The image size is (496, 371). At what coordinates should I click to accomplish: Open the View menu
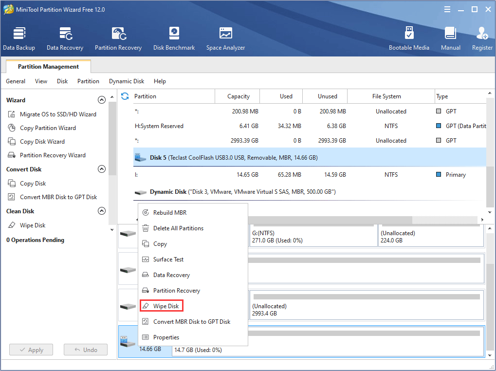coord(41,81)
